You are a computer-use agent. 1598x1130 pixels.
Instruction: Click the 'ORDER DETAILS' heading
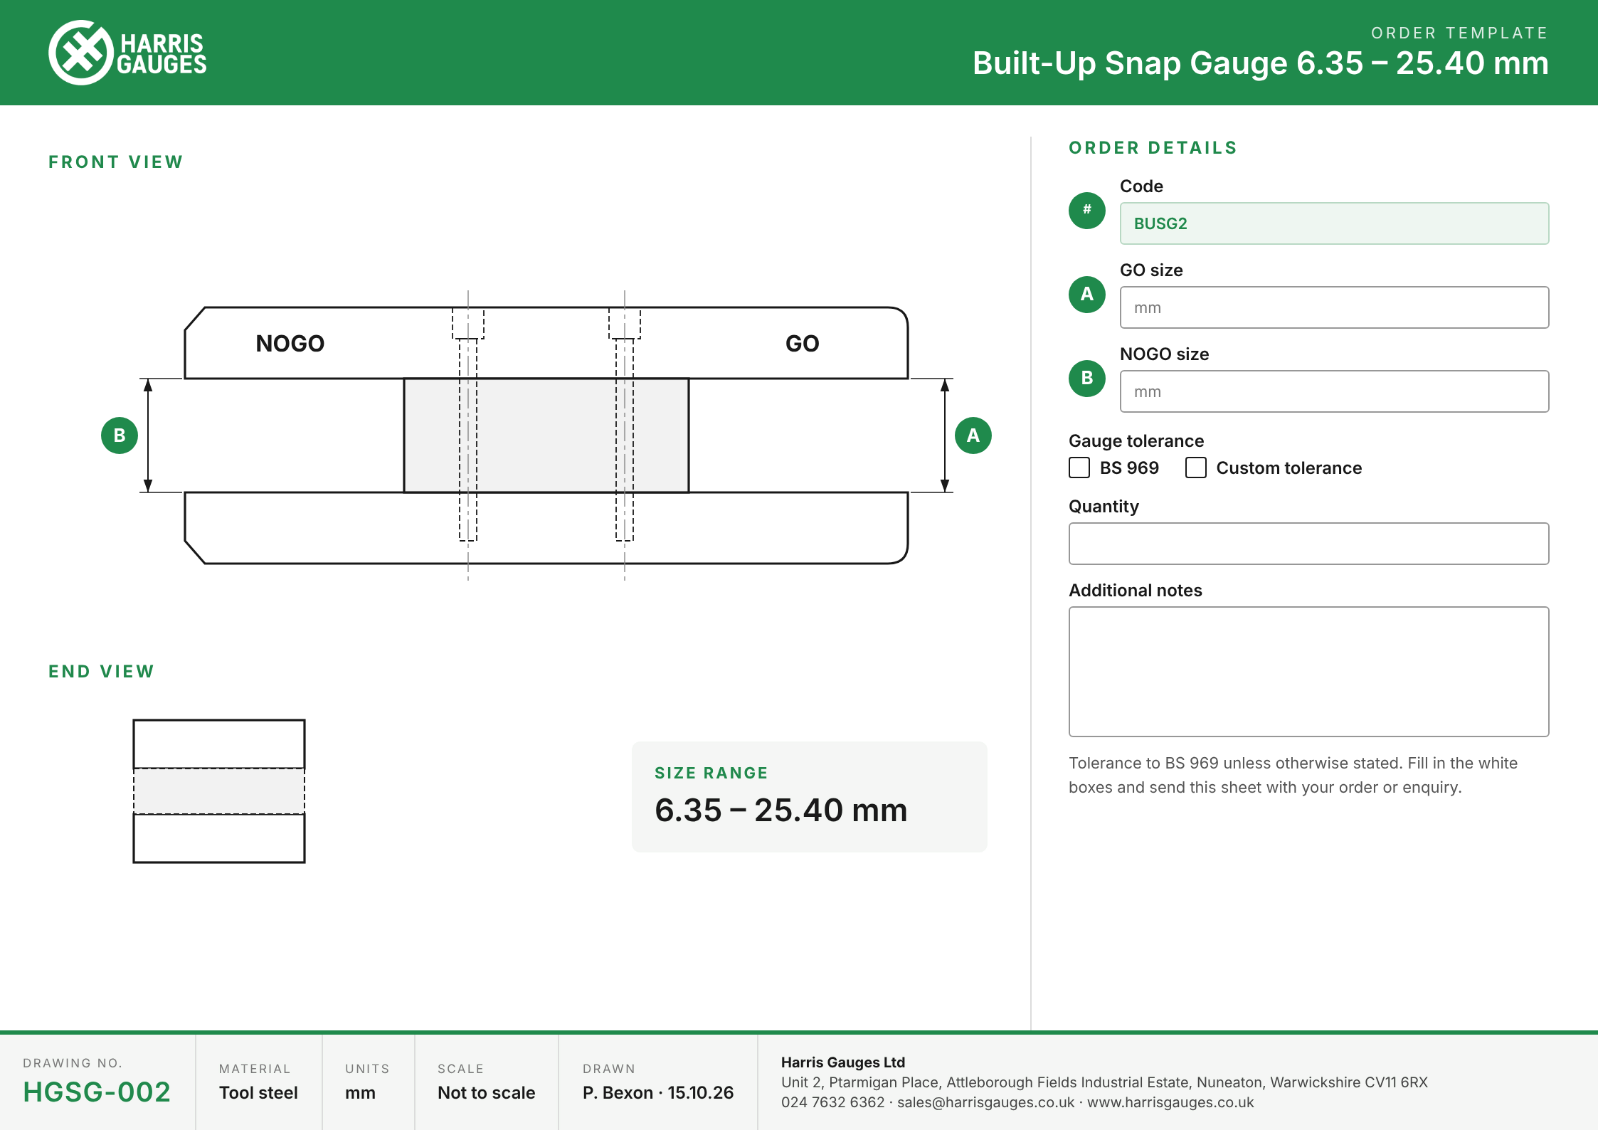(x=1153, y=147)
